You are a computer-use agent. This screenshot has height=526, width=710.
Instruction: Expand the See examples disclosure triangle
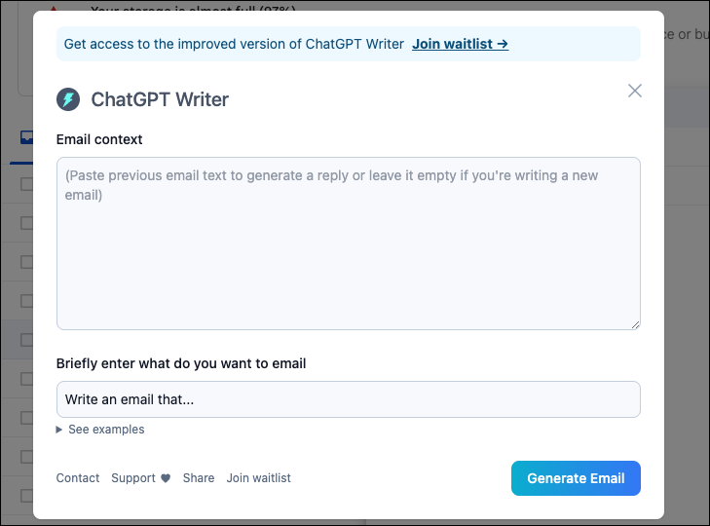[58, 430]
